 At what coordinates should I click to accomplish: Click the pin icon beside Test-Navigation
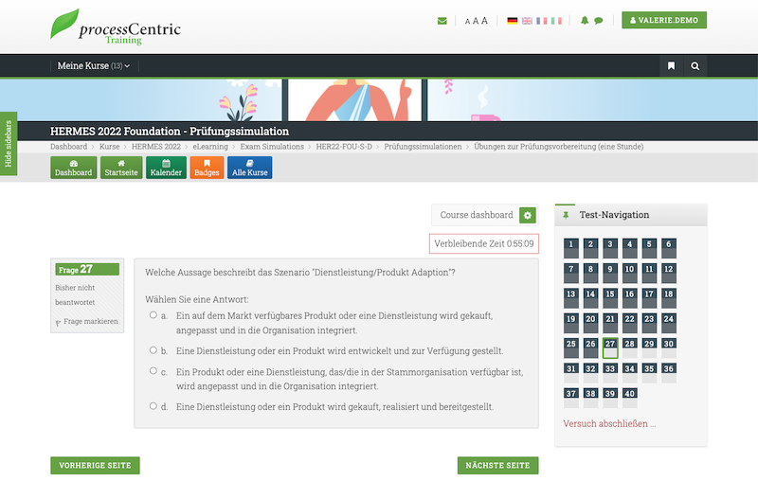click(x=566, y=215)
